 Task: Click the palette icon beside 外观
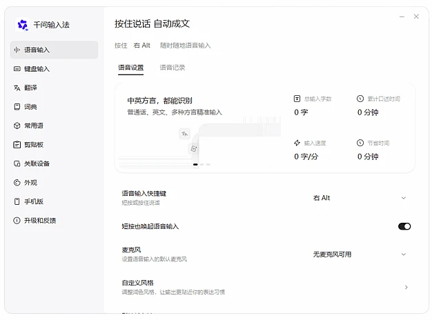(x=17, y=182)
